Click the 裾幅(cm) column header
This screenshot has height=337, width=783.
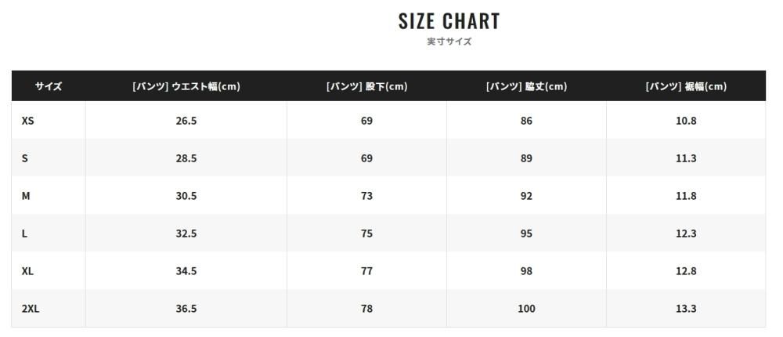tap(686, 86)
